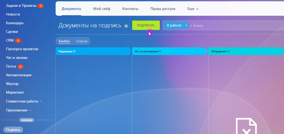Open Автоматизация in sidebar

coord(19,75)
